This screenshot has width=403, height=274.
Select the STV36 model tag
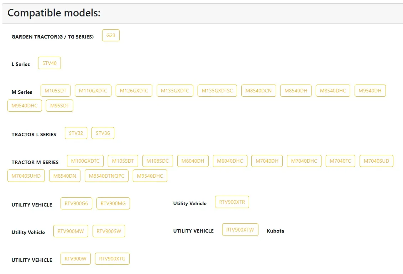[x=103, y=133]
